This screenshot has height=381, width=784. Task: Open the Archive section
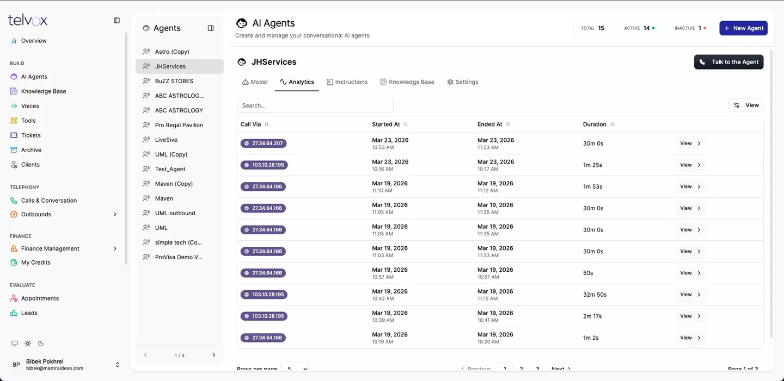tap(31, 150)
